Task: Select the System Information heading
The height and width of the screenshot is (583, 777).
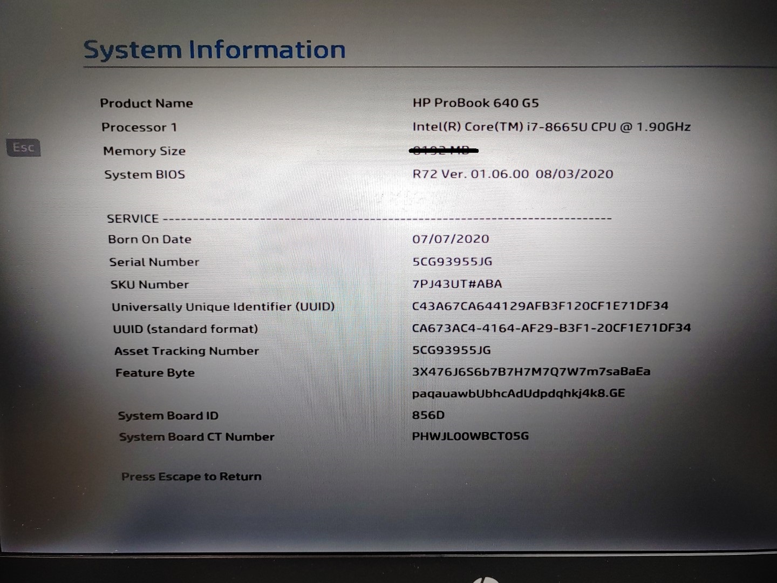Action: pyautogui.click(x=214, y=50)
